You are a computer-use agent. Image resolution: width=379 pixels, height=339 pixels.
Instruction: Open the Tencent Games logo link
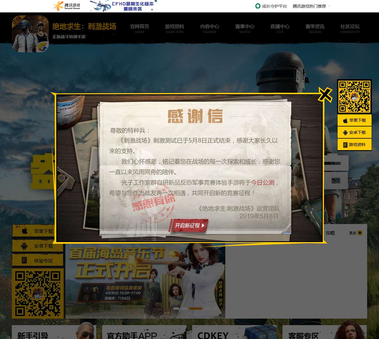pos(67,6)
